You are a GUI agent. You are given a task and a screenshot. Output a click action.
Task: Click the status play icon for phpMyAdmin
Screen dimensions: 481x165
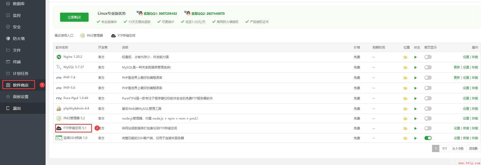pyautogui.click(x=415, y=109)
